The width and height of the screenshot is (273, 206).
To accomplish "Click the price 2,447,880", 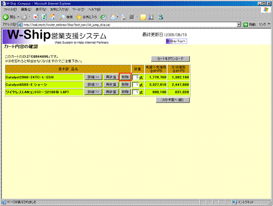I will tap(181, 85).
